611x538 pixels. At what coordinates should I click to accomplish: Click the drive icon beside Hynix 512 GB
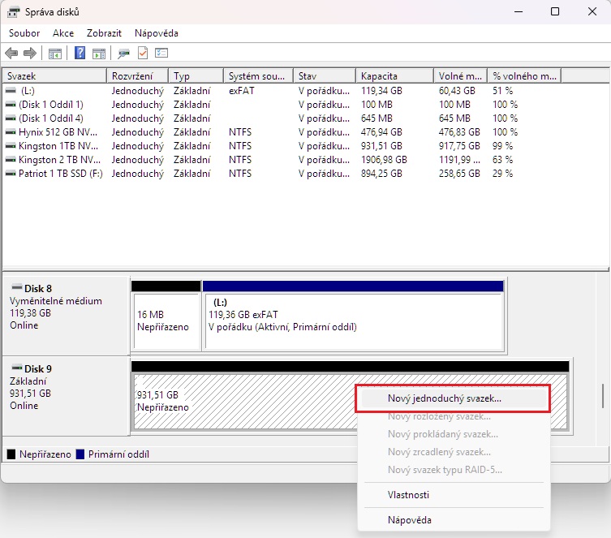11,132
